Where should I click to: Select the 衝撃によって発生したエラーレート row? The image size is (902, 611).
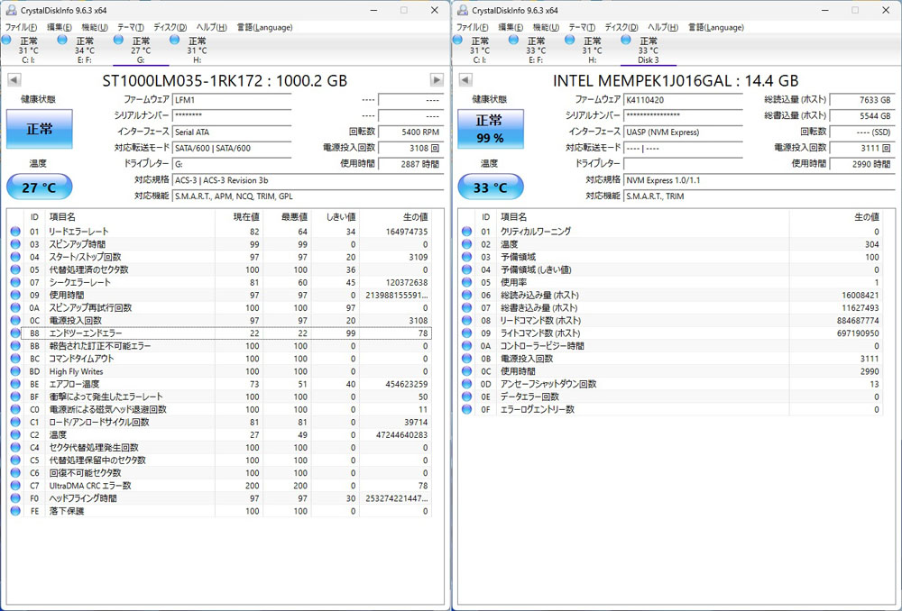219,397
